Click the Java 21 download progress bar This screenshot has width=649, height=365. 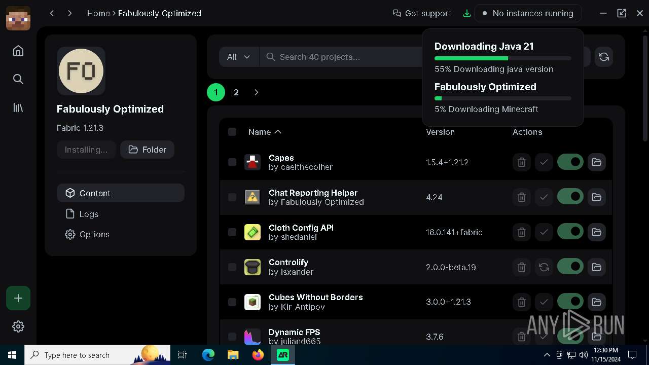pyautogui.click(x=503, y=58)
